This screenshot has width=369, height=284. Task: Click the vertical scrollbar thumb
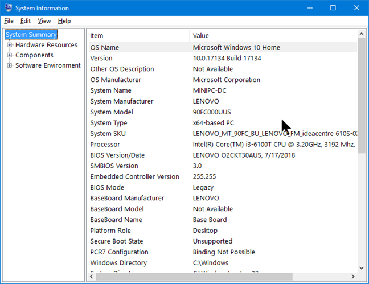pyautogui.click(x=362, y=96)
